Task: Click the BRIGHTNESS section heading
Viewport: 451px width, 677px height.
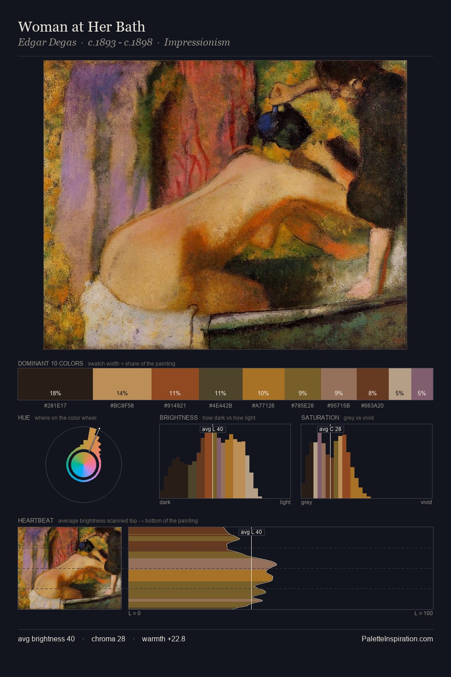Action: 179,417
